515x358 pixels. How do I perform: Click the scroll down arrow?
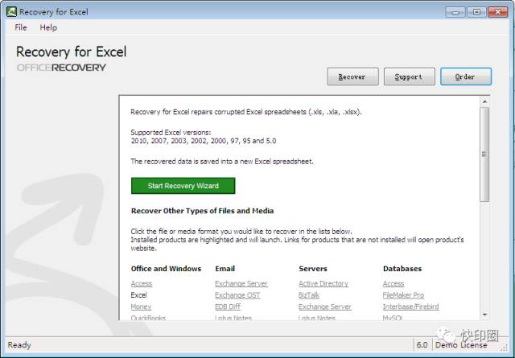484,315
